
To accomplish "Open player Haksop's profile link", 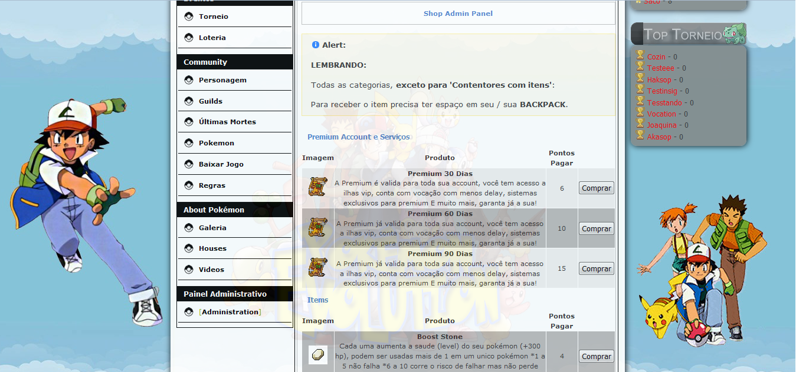I will point(659,80).
